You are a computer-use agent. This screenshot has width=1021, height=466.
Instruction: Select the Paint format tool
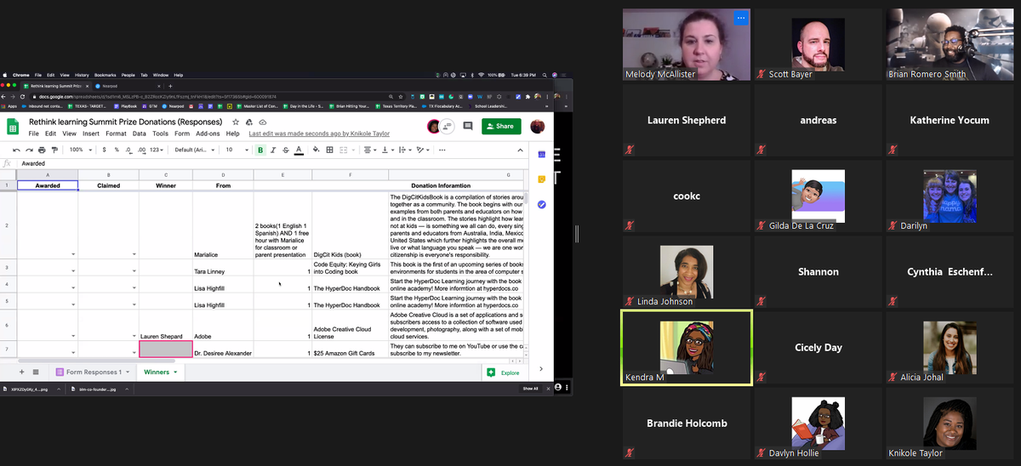coord(54,150)
